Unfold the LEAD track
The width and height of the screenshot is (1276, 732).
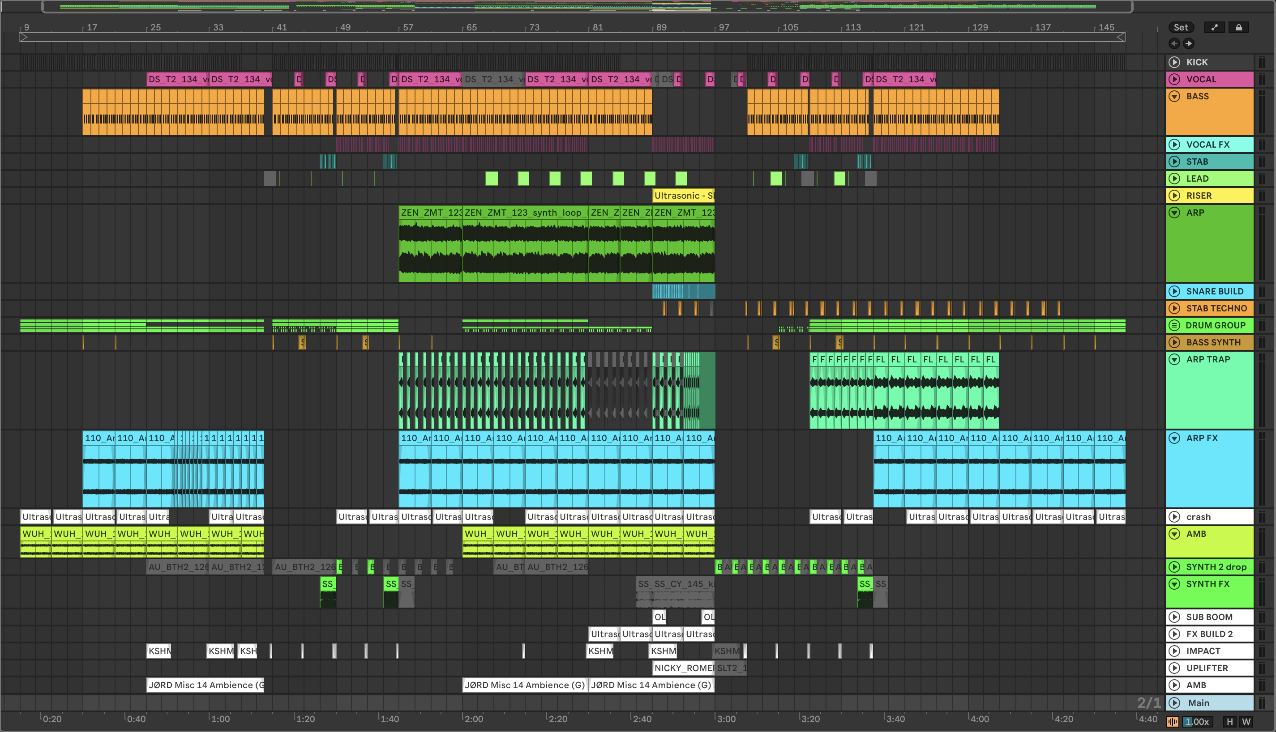click(x=1174, y=179)
